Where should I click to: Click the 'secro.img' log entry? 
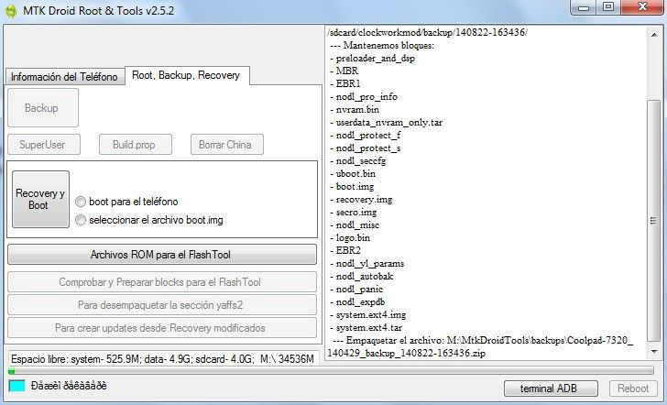(x=353, y=212)
